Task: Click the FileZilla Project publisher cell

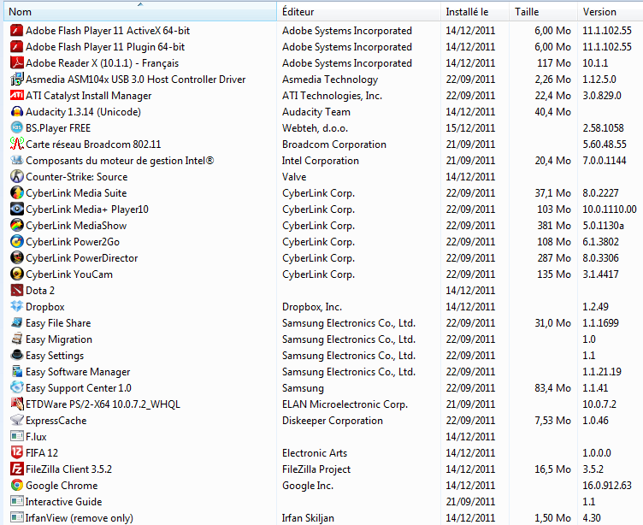Action: (316, 469)
